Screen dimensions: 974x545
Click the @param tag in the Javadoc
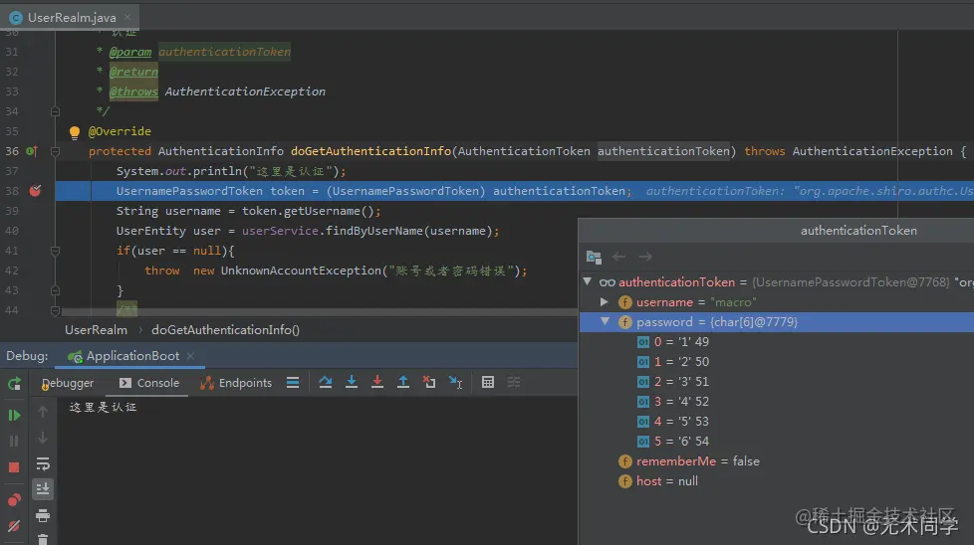130,52
